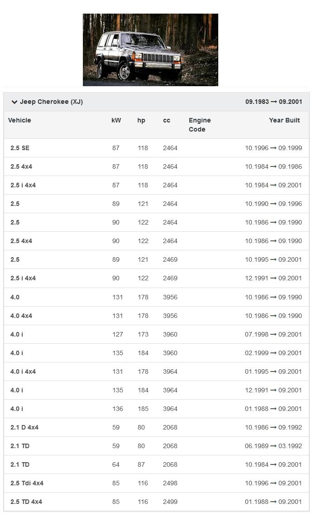Click the hp column header
312x513 pixels.
click(x=141, y=120)
